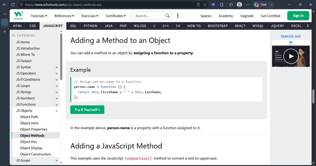Image resolution: width=316 pixels, height=166 pixels.
Task: Open the Upgrade link
Action: point(247,16)
